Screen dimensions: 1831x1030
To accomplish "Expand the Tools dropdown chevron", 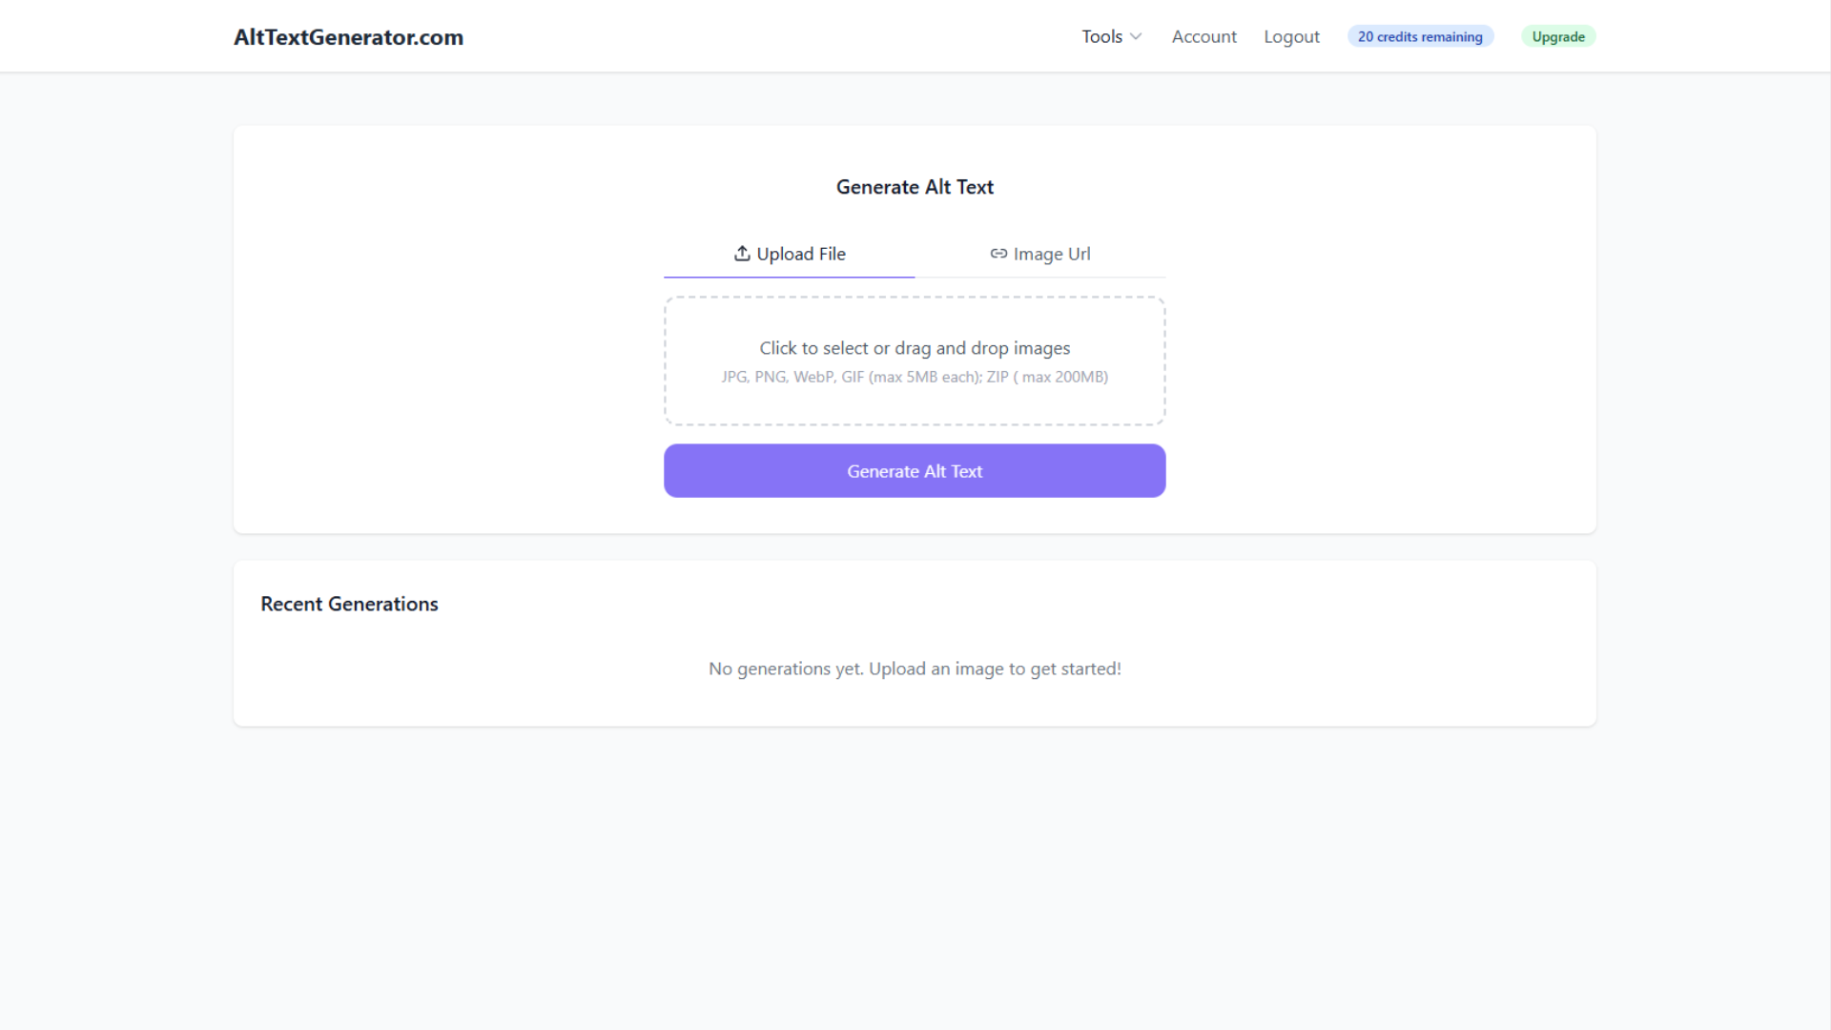I will click(x=1136, y=37).
